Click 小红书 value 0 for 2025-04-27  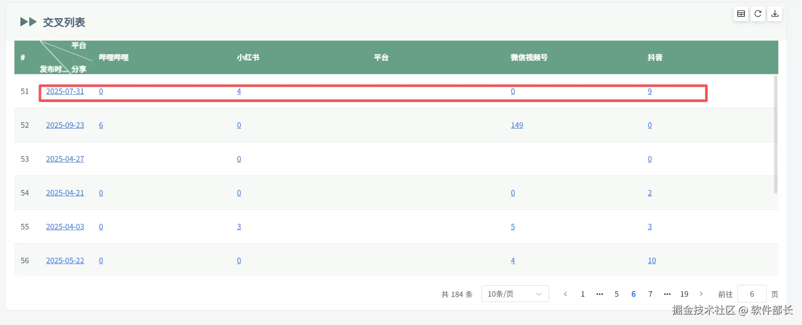239,159
